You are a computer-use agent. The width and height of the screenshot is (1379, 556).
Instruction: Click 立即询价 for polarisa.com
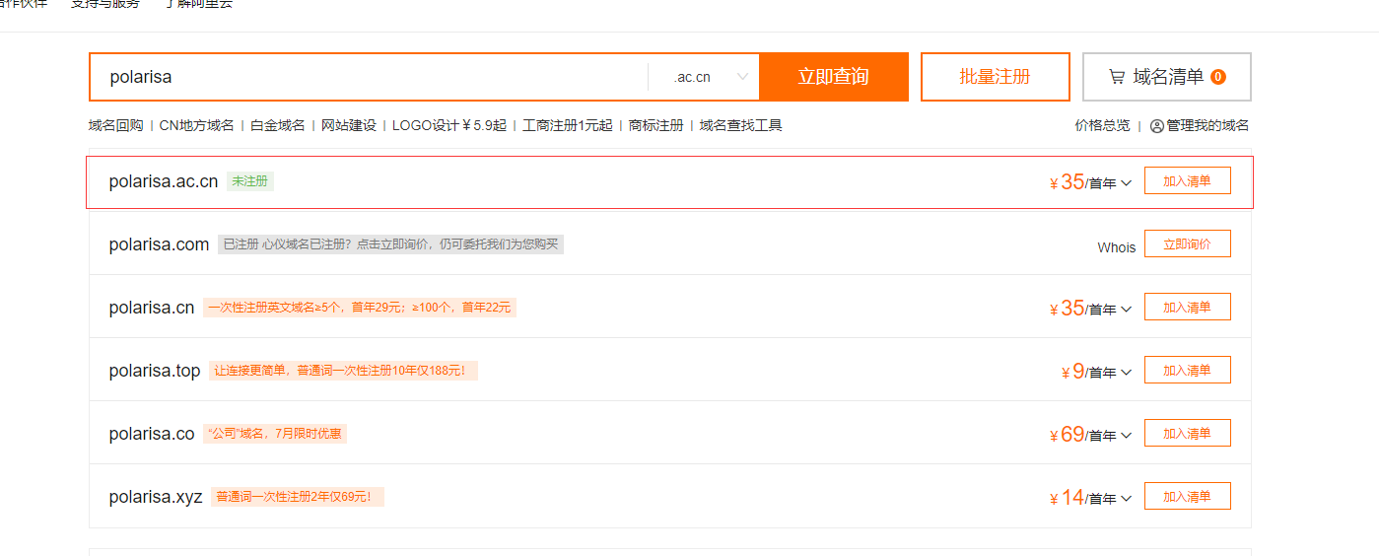1187,244
